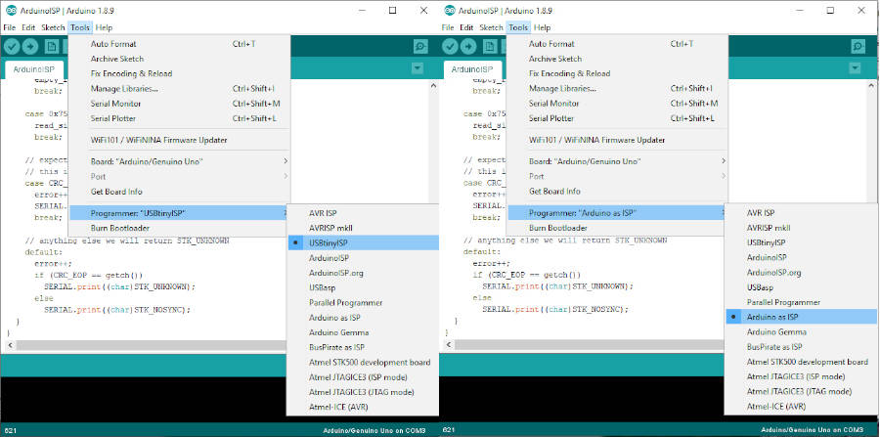Choose AVR ISP programmer in left window

click(323, 213)
